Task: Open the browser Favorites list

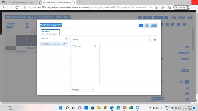Action: pyautogui.click(x=163, y=7)
